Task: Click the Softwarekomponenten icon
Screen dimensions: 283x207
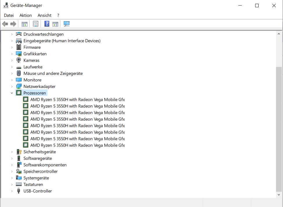Action: tap(19, 165)
